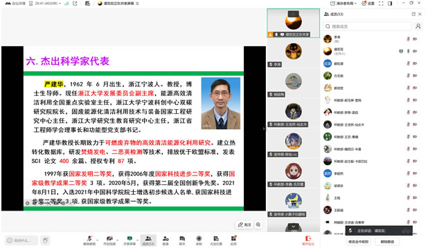Image resolution: width=428 pixels, height=250 pixels.
Task: Open the apps (应用) icon with red dot
Action: click(x=233, y=240)
